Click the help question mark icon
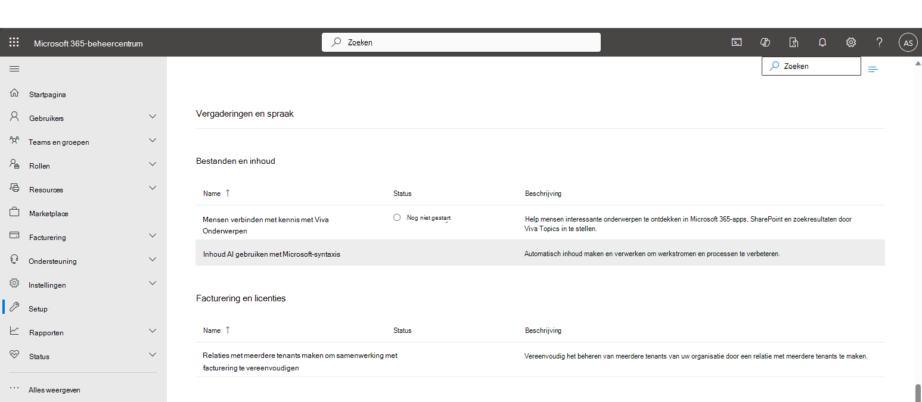 (x=879, y=42)
